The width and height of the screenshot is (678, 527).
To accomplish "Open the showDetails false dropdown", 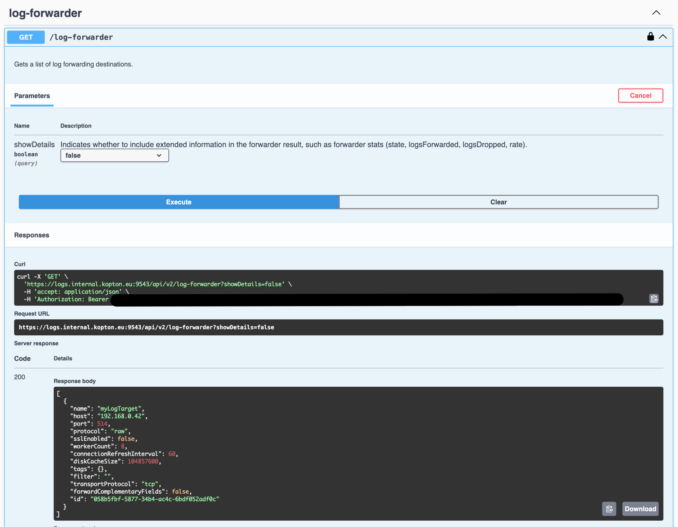I will (115, 155).
